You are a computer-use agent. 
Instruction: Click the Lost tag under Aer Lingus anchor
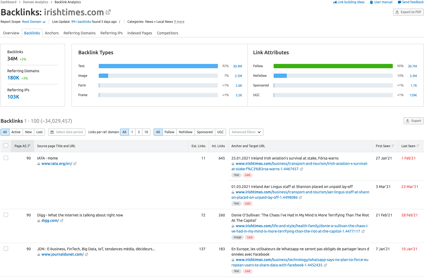point(248,204)
